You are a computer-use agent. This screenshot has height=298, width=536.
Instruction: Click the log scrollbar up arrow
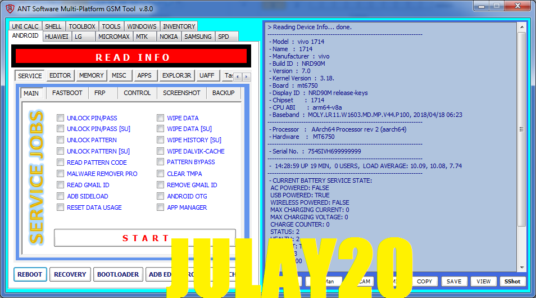pyautogui.click(x=521, y=27)
